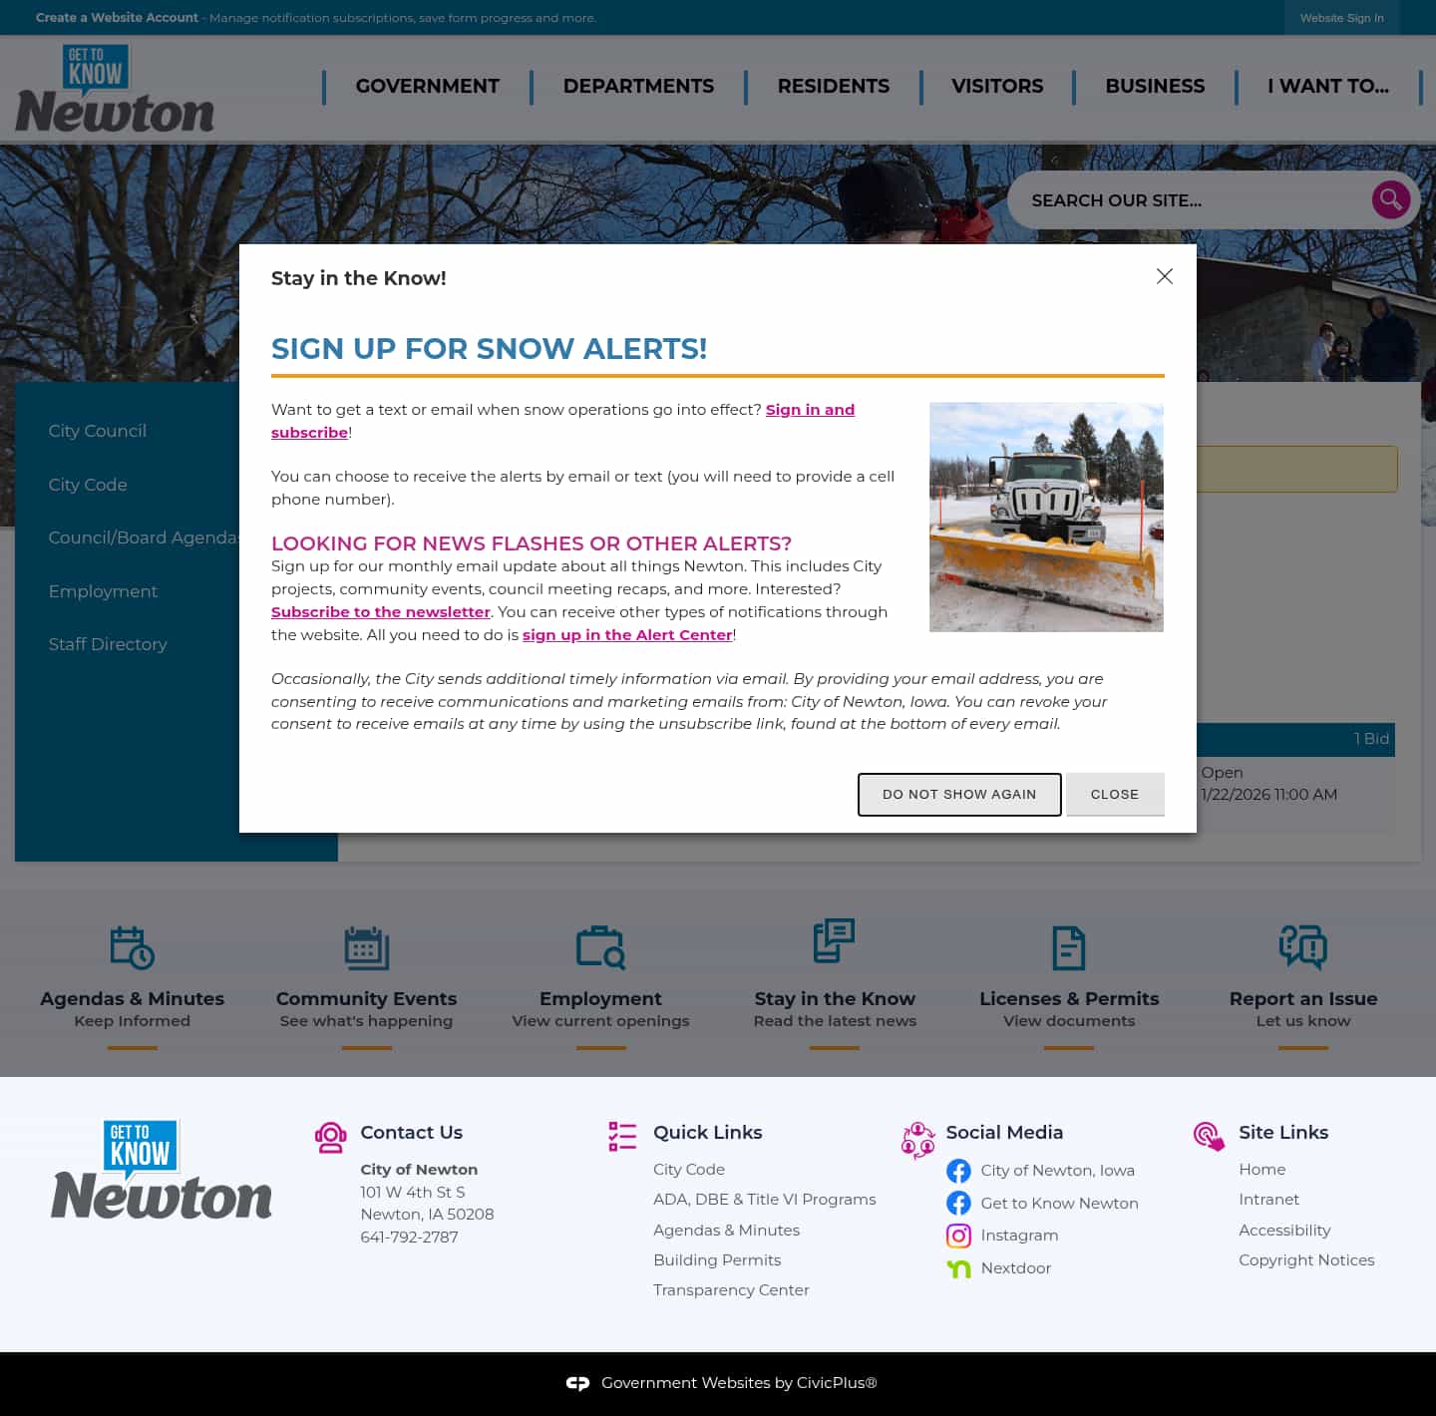This screenshot has width=1436, height=1416.
Task: Click the Community Events icon
Action: tap(366, 947)
